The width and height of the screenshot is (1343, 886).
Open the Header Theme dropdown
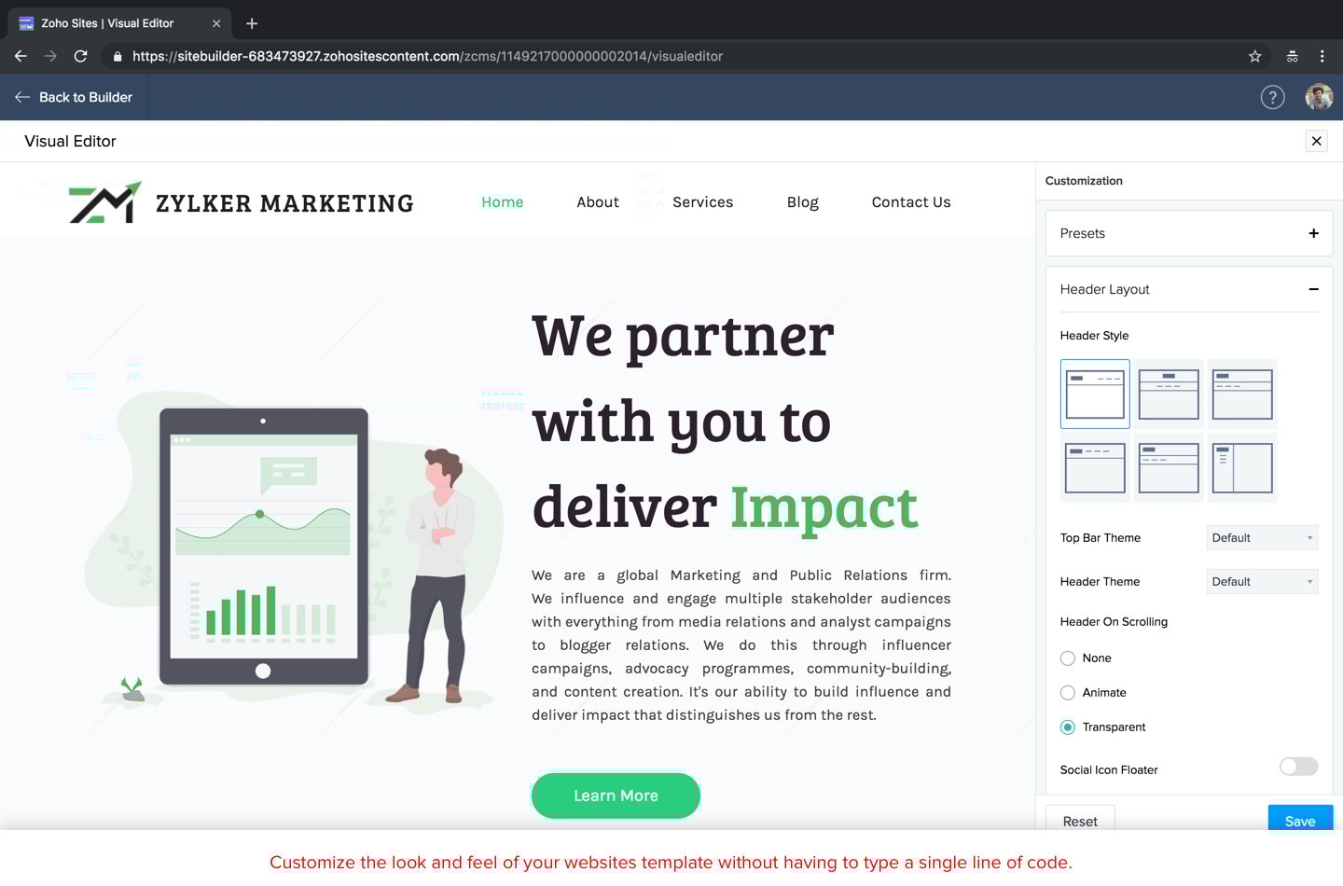[x=1262, y=582]
